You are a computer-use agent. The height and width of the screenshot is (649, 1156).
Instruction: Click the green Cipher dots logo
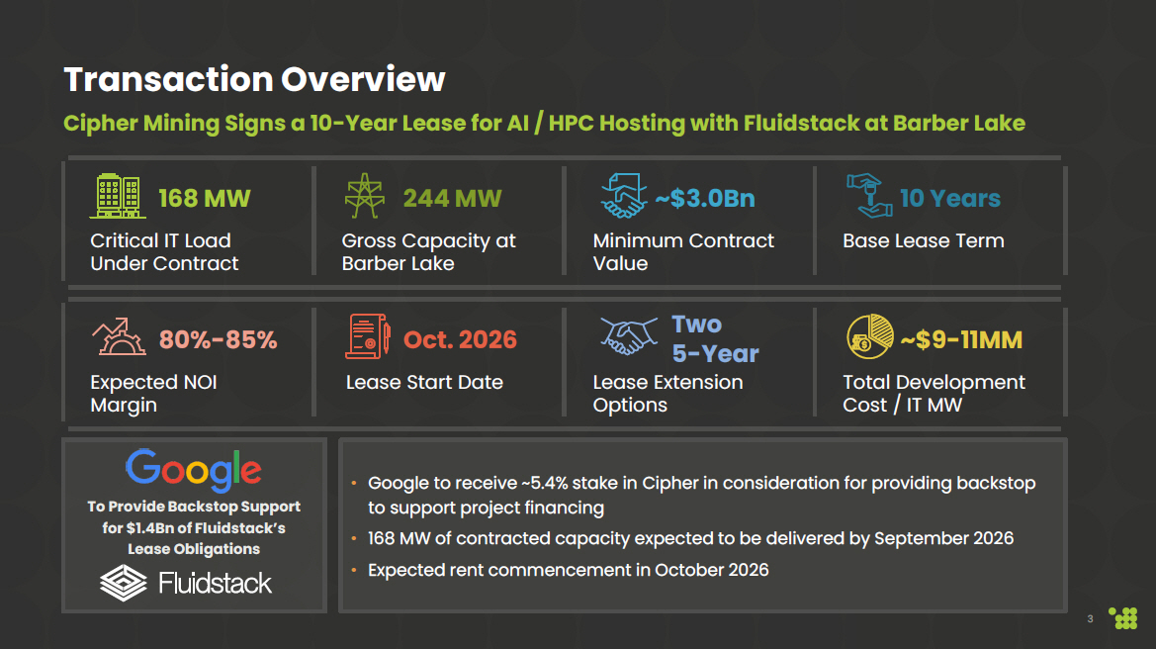point(1123,618)
